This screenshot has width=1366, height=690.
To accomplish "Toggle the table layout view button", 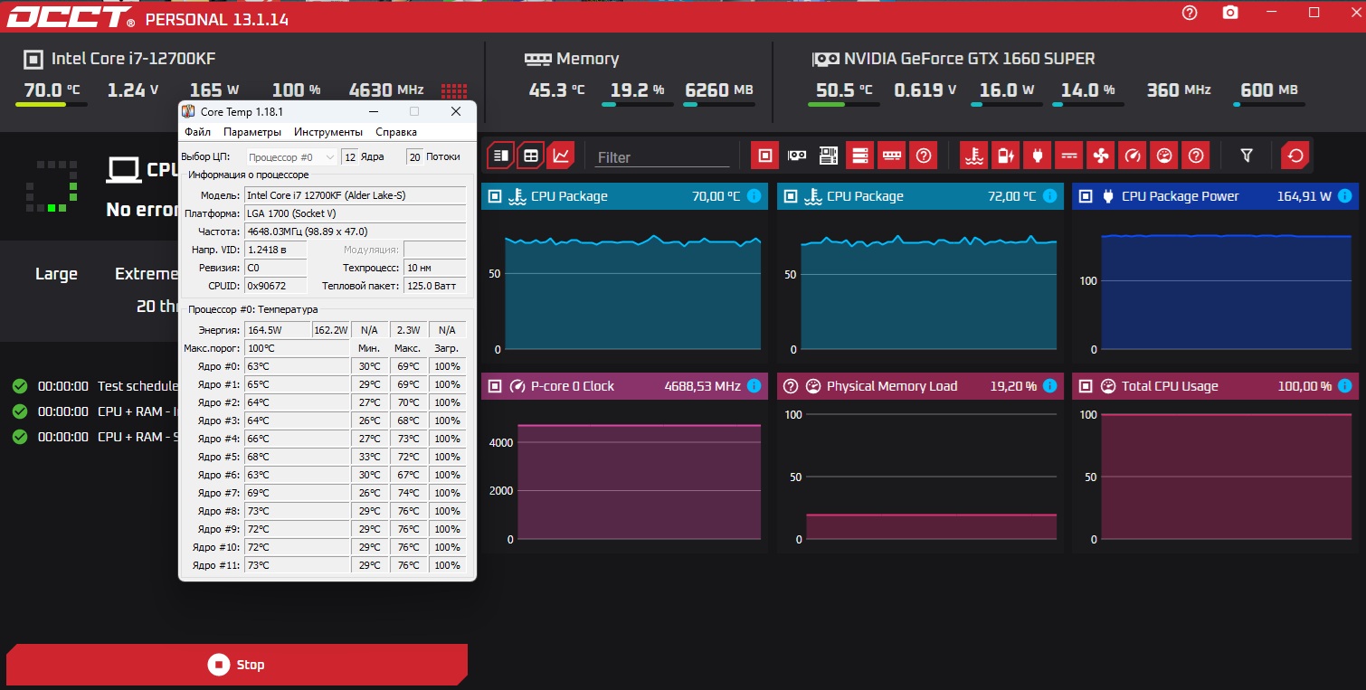I will (531, 156).
